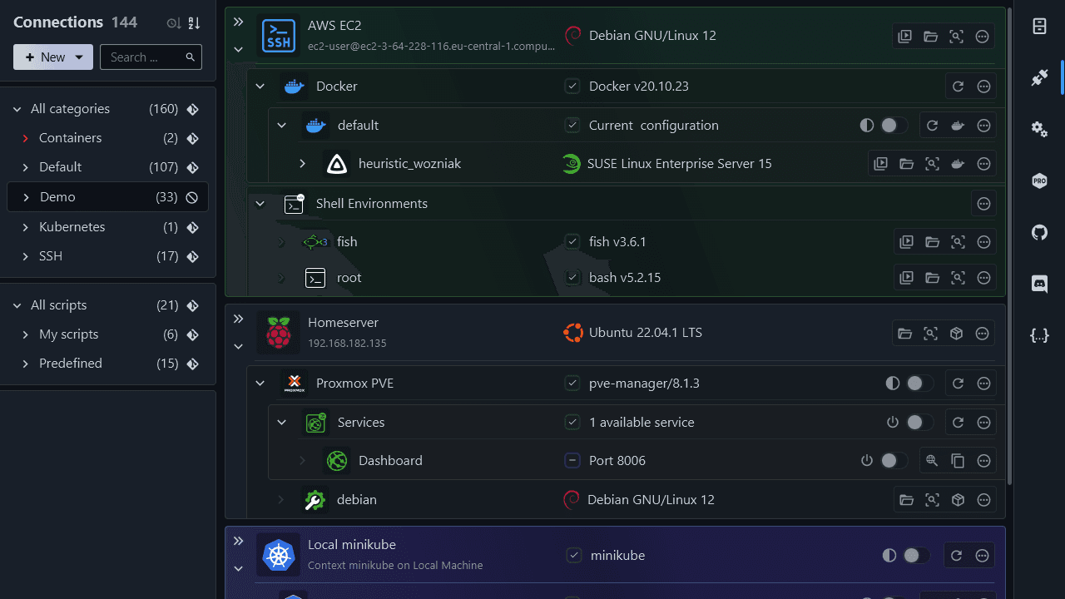This screenshot has height=599, width=1065.
Task: Toggle the Dashboard Port 8006 switch
Action: [x=894, y=461]
